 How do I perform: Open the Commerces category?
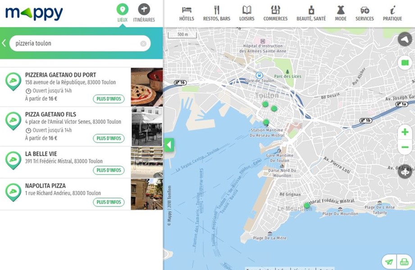pyautogui.click(x=275, y=13)
